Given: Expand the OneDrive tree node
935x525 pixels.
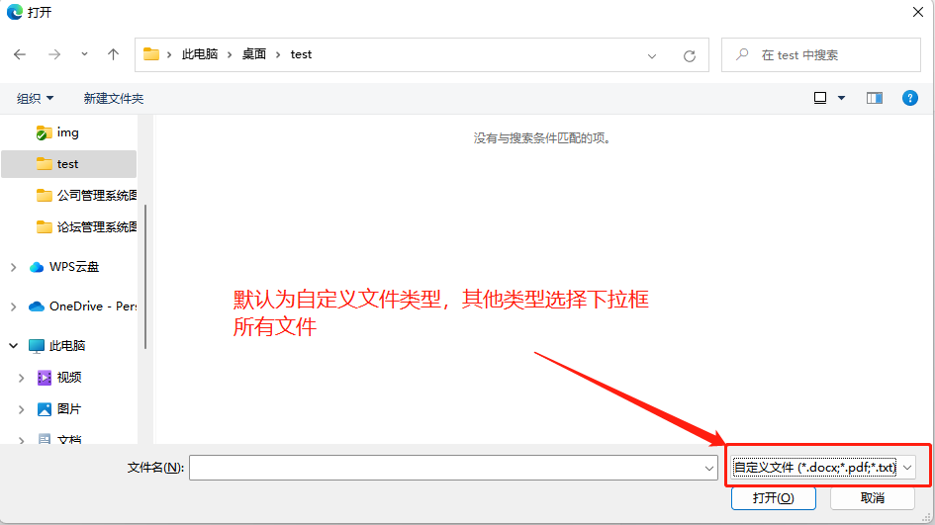Looking at the screenshot, I should pyautogui.click(x=13, y=306).
